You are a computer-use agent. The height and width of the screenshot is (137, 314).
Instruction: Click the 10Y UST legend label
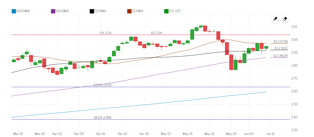pyautogui.click(x=175, y=11)
